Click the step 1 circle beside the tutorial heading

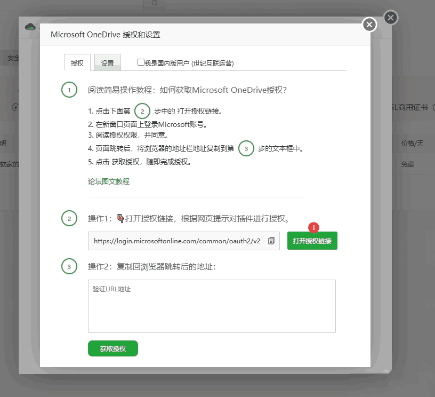tap(69, 90)
